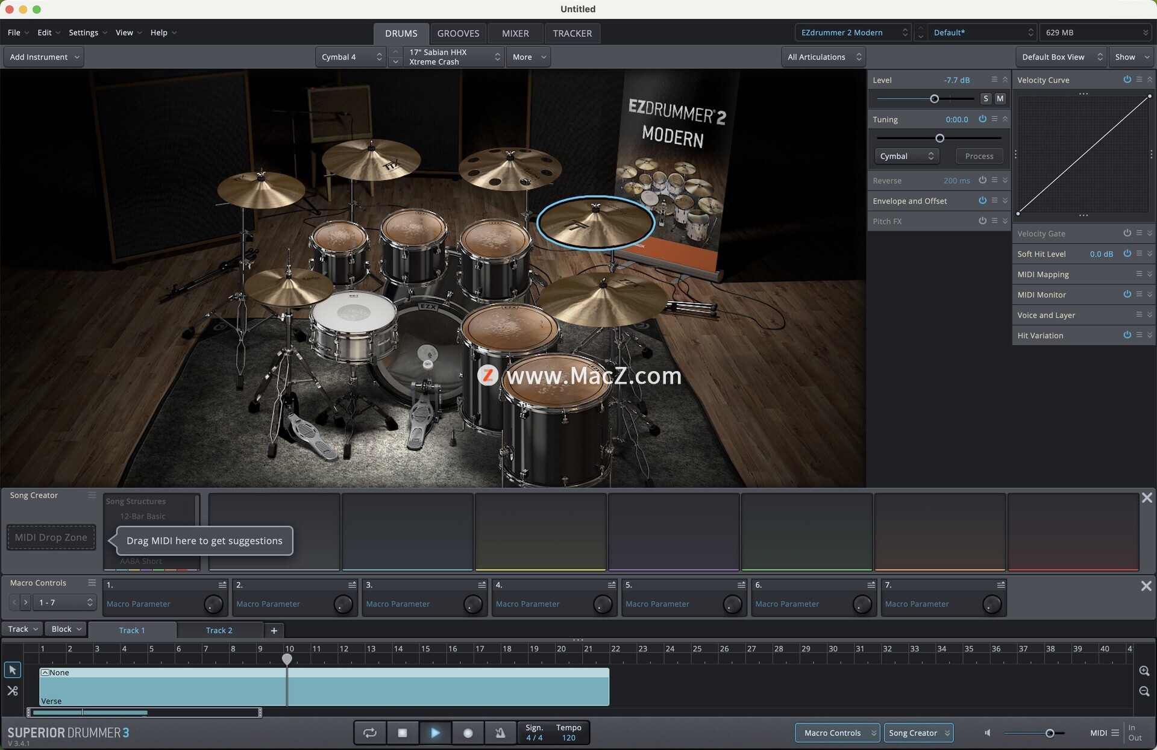Viewport: 1157px width, 750px height.
Task: Open the Settings menu
Action: pyautogui.click(x=87, y=33)
